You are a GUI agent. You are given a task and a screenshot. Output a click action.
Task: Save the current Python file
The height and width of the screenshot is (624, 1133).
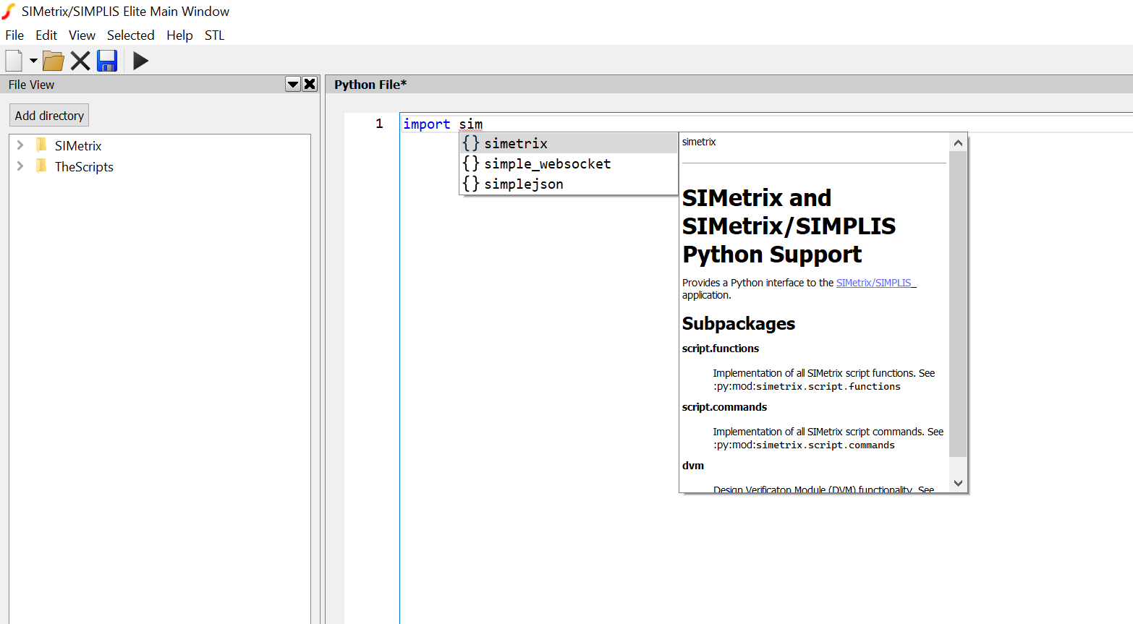tap(107, 61)
